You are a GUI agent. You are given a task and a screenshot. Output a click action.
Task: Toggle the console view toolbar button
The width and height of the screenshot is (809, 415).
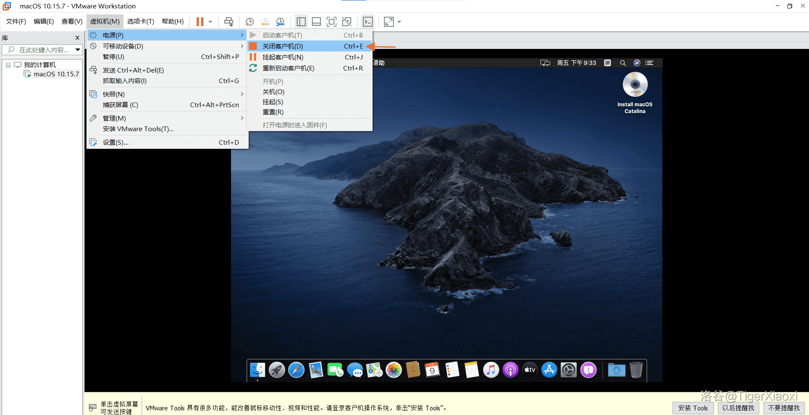click(x=368, y=22)
